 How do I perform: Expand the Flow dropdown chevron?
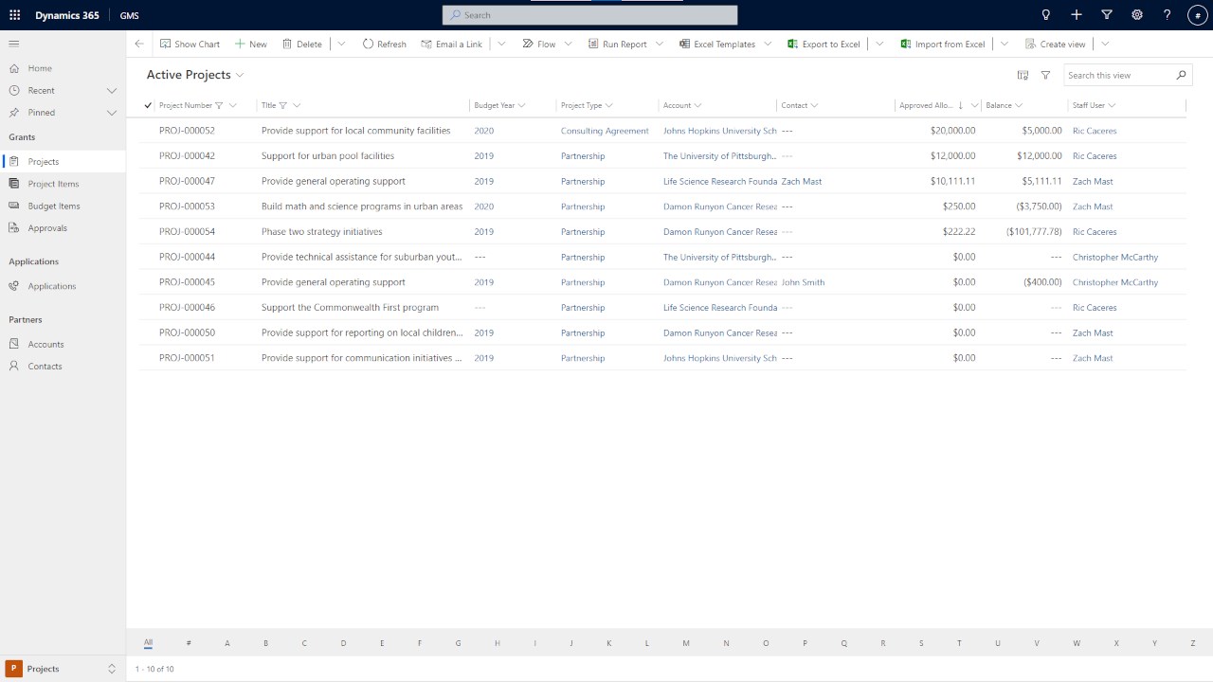point(569,44)
